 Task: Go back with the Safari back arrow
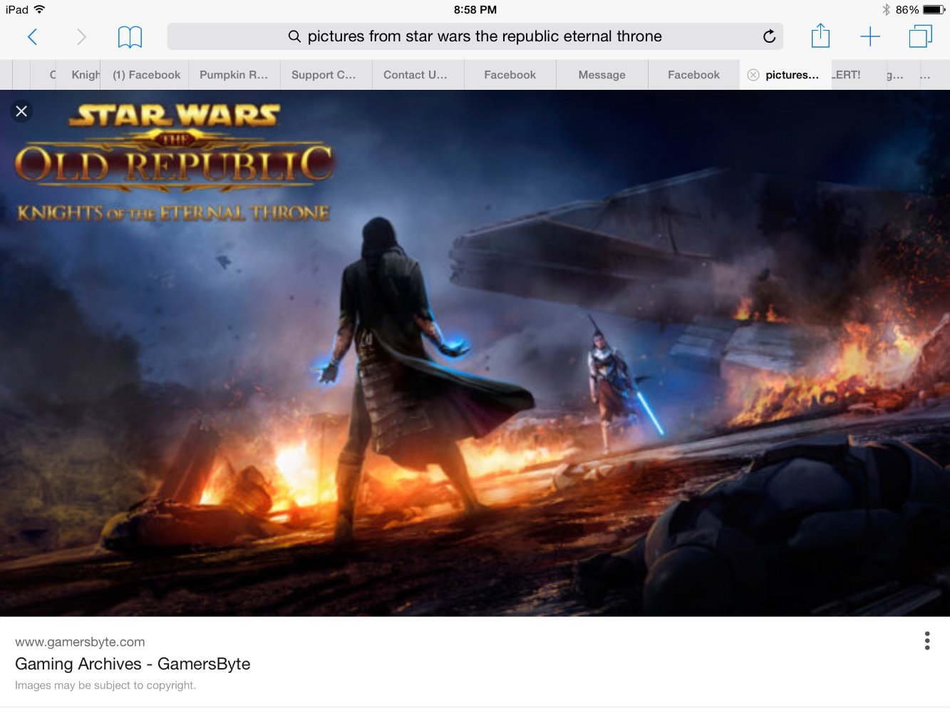click(32, 36)
